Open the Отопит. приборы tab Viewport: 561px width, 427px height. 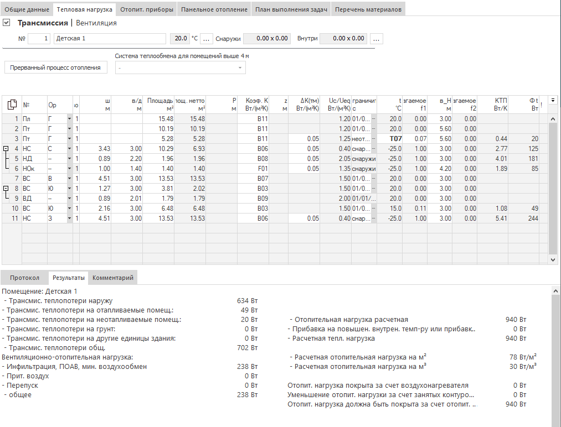click(x=147, y=9)
